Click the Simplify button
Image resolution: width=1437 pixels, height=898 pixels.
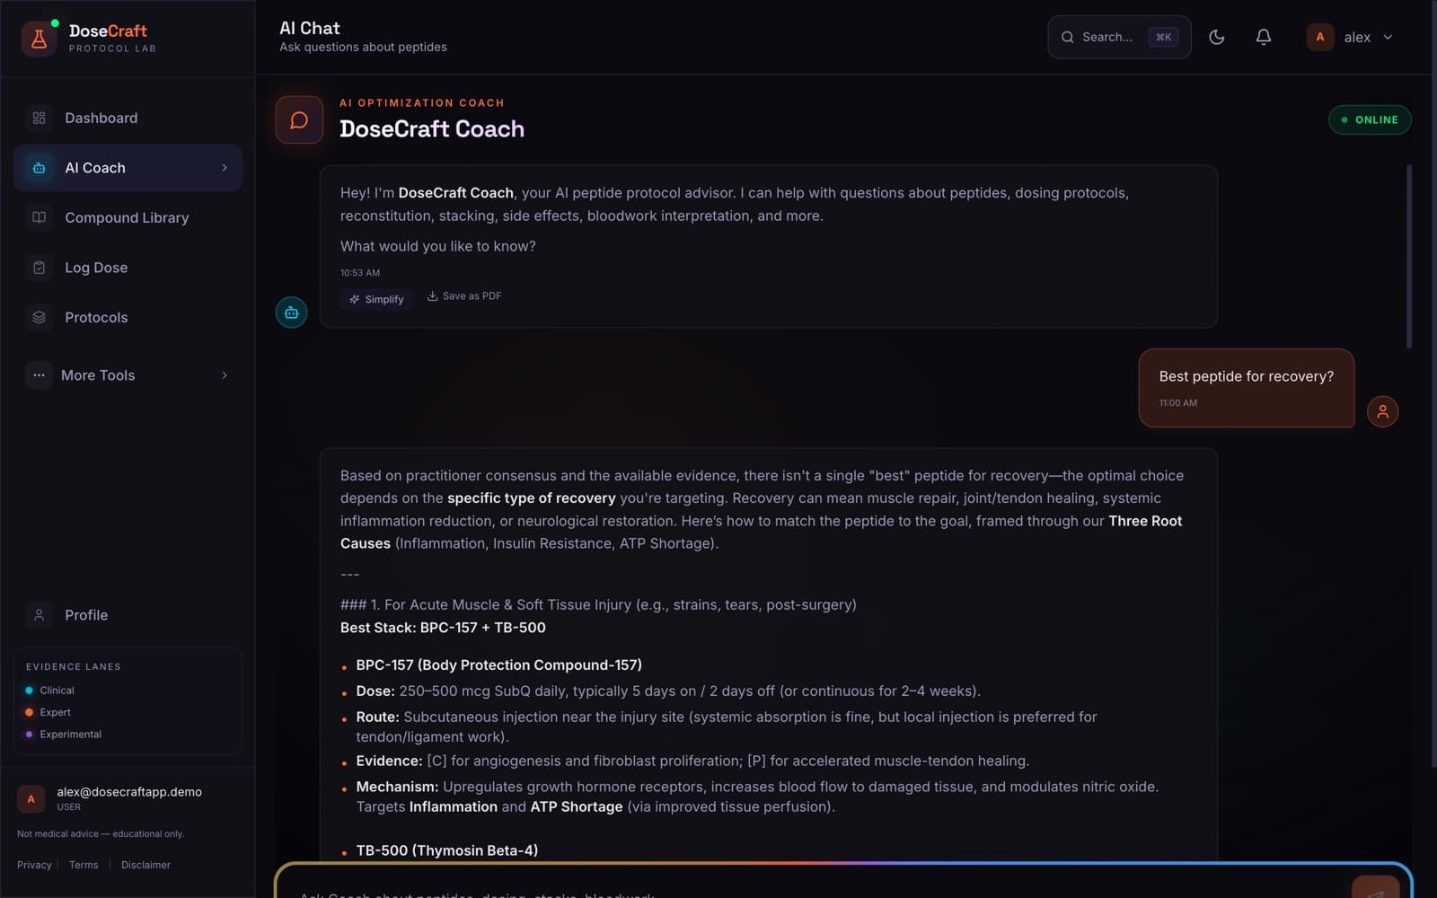tap(376, 299)
